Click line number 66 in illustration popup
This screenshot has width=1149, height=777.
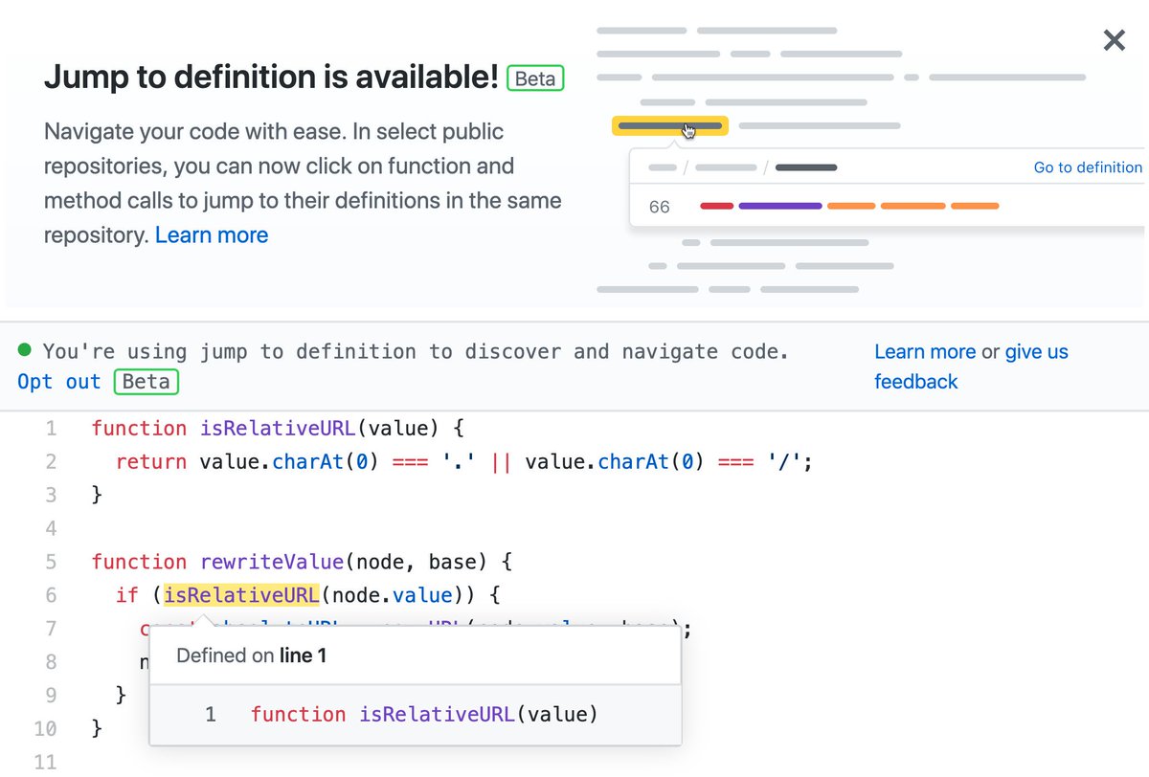point(659,207)
